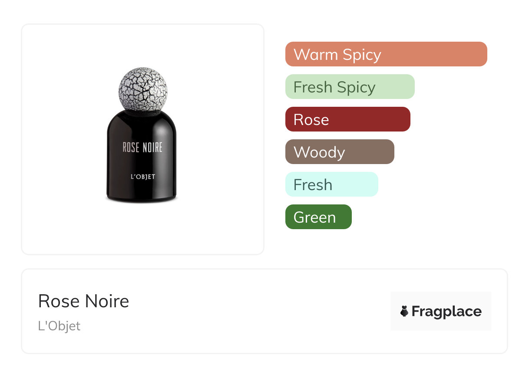529x375 pixels.
Task: Click the word Woody in the brown bar
Action: coord(319,152)
